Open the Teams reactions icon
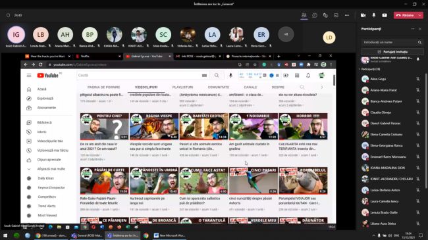 [x=325, y=15]
